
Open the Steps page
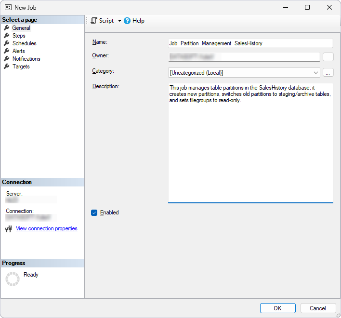point(19,36)
